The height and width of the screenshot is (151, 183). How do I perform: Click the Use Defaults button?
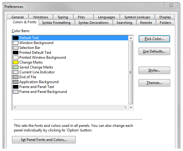click(154, 51)
